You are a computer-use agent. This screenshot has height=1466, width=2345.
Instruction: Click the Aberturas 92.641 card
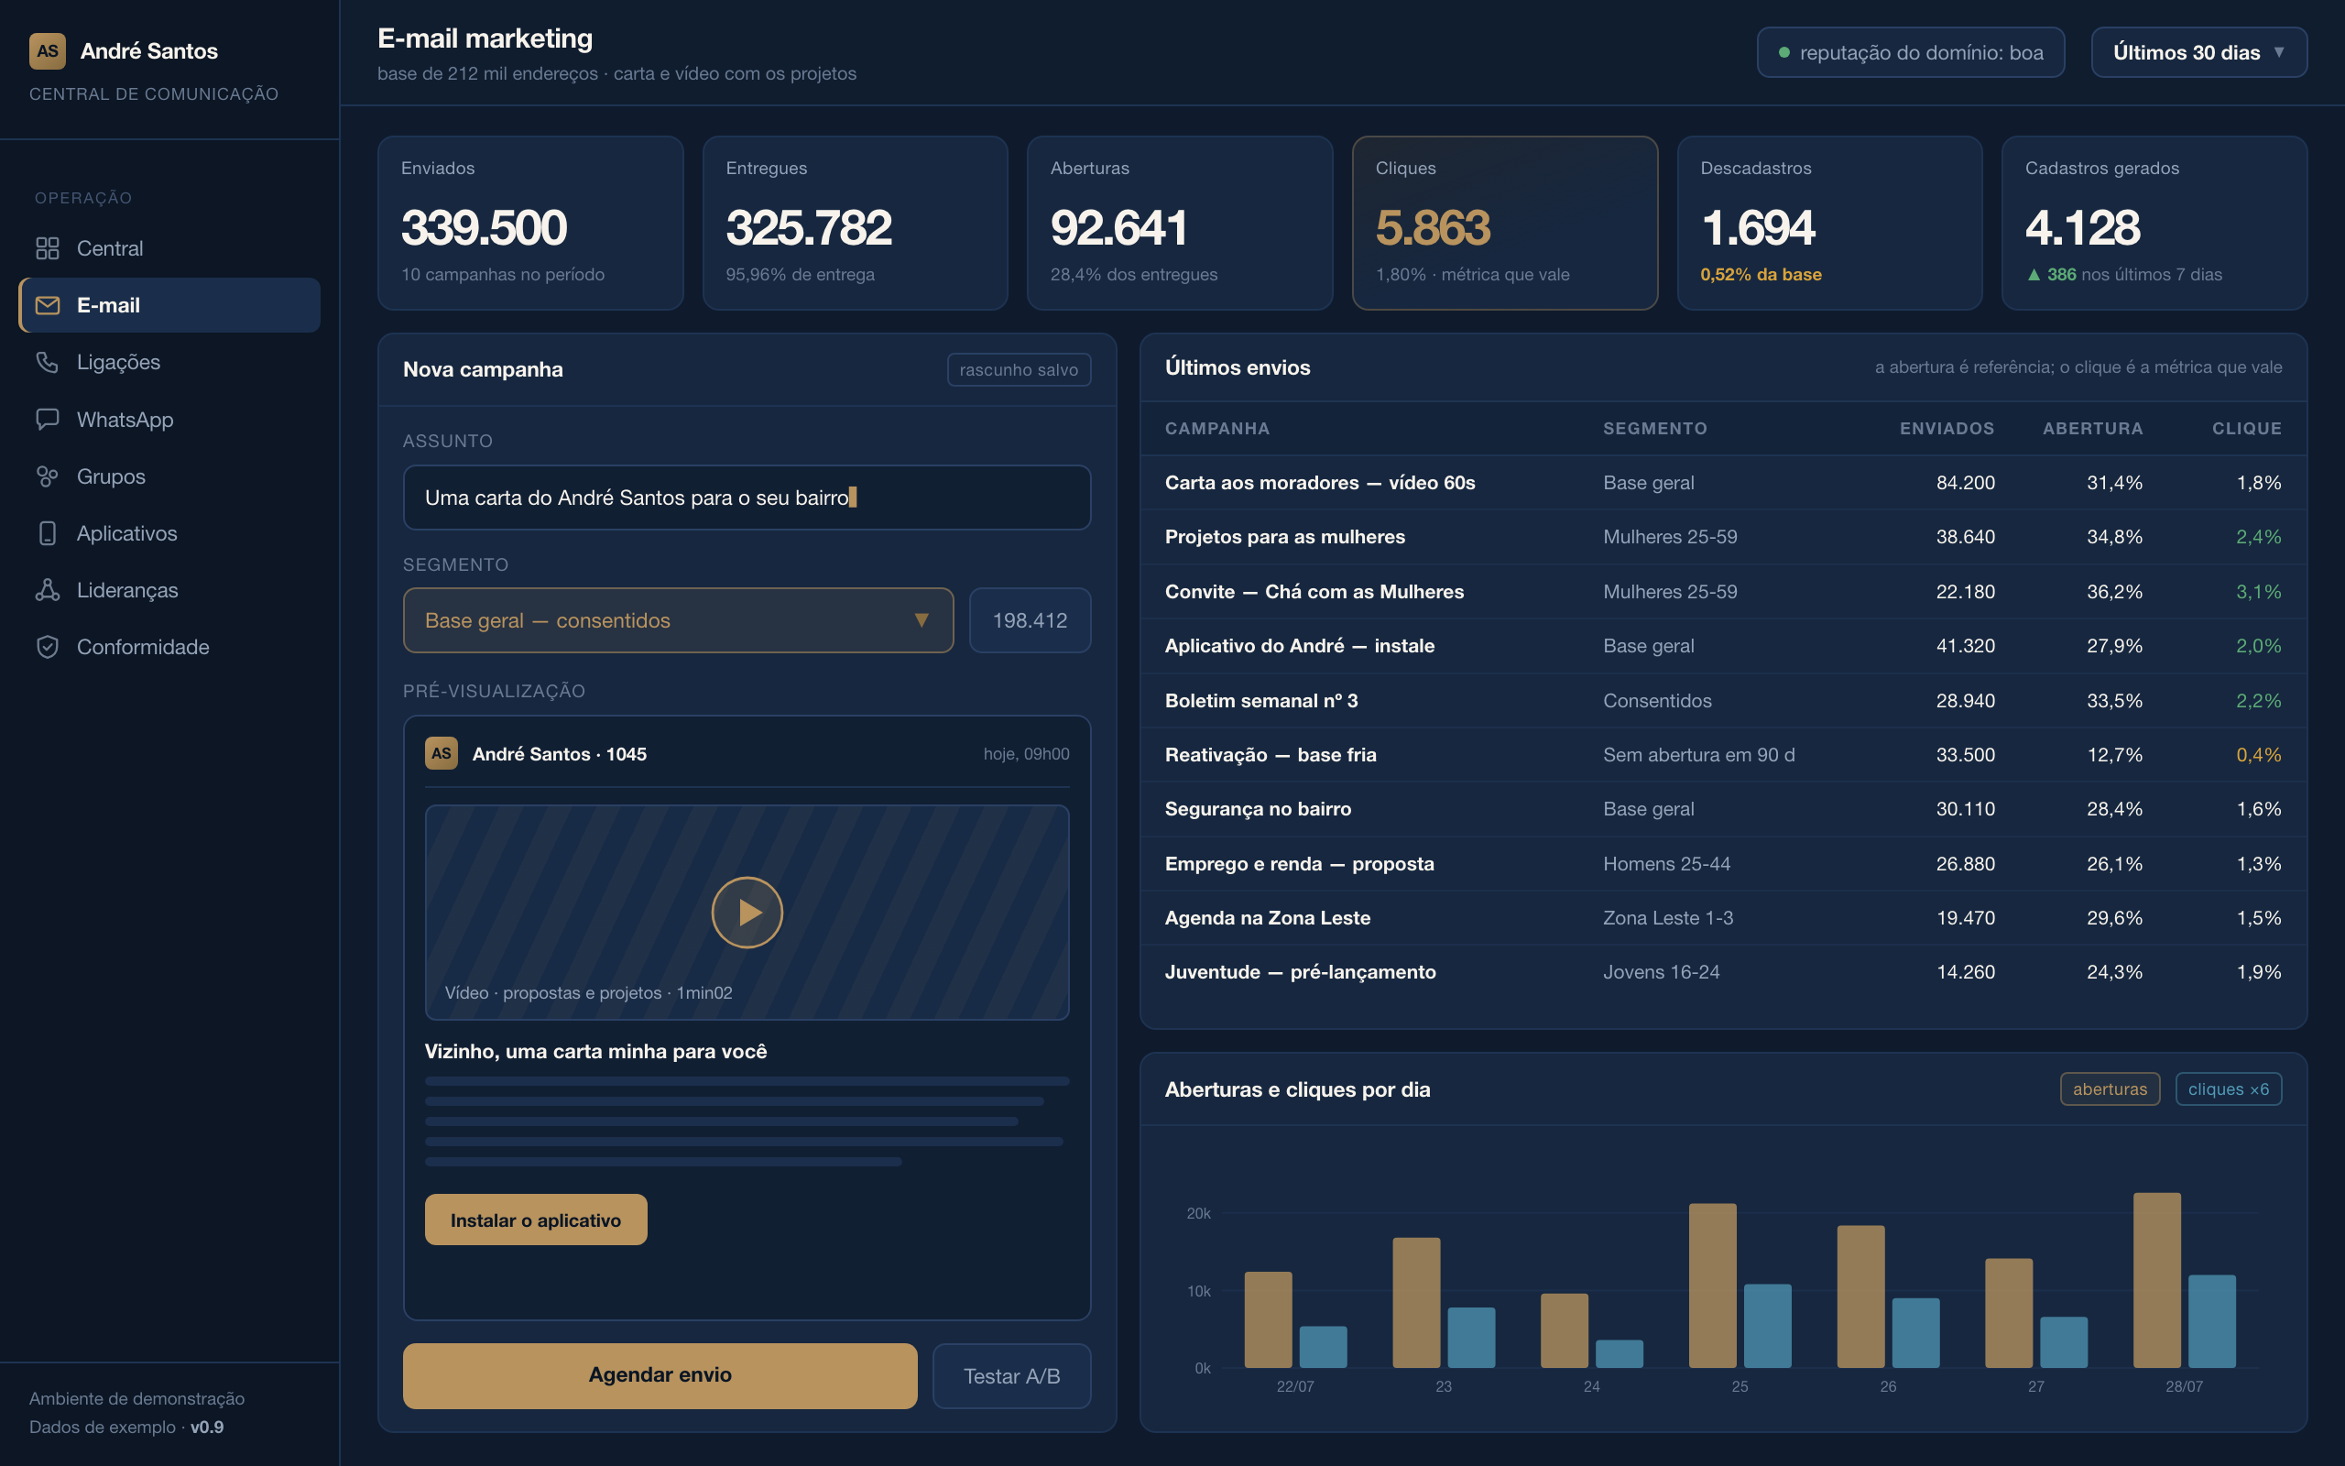(x=1179, y=223)
